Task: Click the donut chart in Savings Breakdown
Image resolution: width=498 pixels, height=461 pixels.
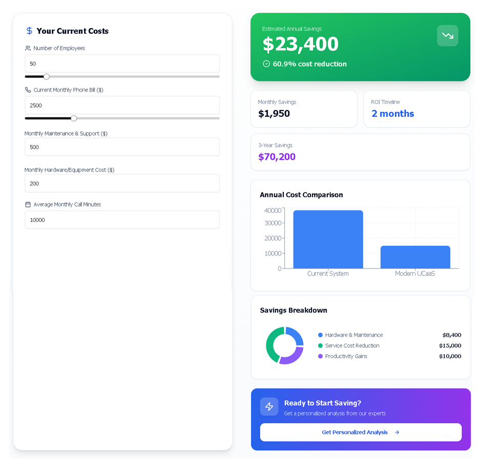Action: point(284,346)
